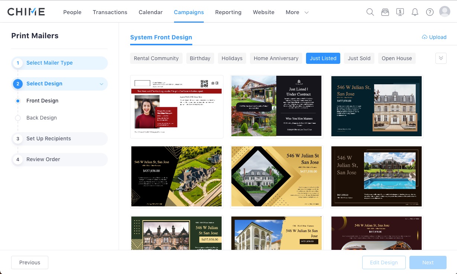This screenshot has height=274, width=457.
Task: Expand the category filter list arrow
Action: point(441,58)
